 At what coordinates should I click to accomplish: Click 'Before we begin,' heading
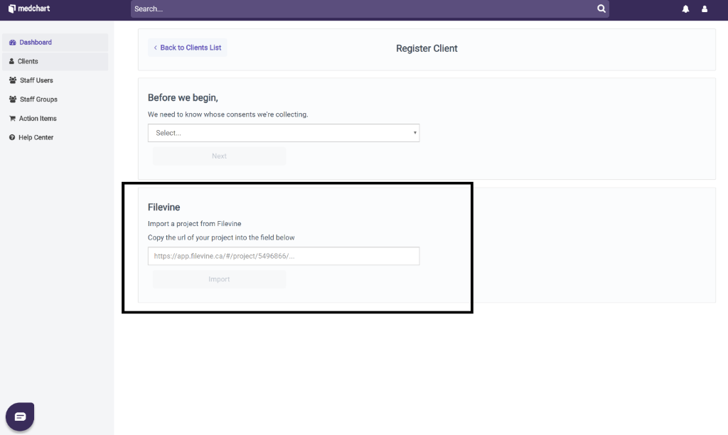click(183, 97)
